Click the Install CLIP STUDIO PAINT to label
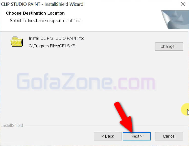Image resolution: width=189 pixels, height=146 pixels. (56, 38)
